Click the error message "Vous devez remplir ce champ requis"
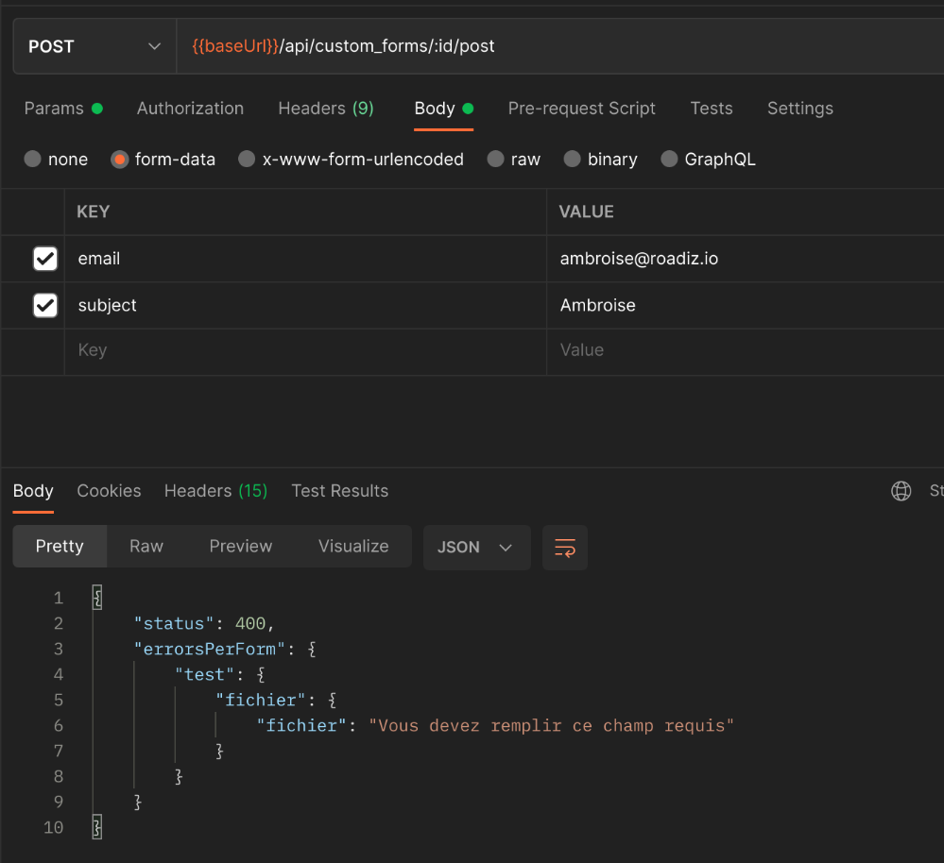The height and width of the screenshot is (863, 944). pyautogui.click(x=551, y=726)
